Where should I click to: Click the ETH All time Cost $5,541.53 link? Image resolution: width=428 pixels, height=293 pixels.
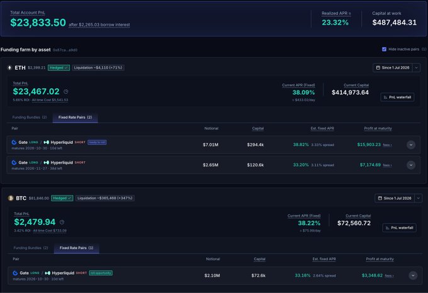pos(50,100)
